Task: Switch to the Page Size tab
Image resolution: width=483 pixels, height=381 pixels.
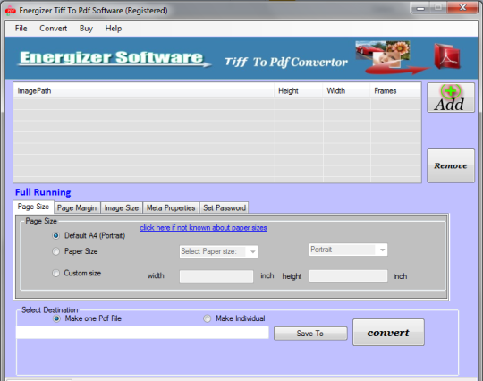Action: click(34, 207)
